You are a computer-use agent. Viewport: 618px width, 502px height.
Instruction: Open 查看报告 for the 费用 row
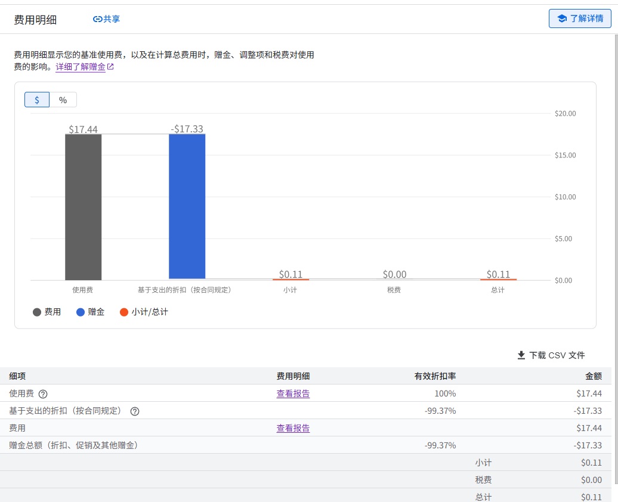coord(293,428)
